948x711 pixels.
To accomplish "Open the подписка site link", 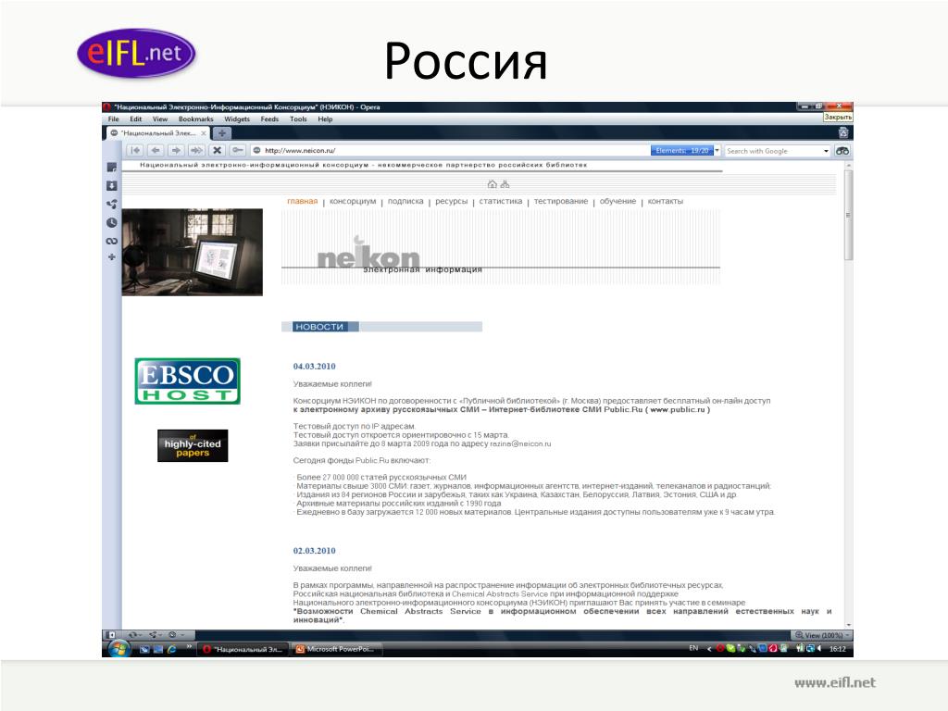I will pyautogui.click(x=405, y=201).
